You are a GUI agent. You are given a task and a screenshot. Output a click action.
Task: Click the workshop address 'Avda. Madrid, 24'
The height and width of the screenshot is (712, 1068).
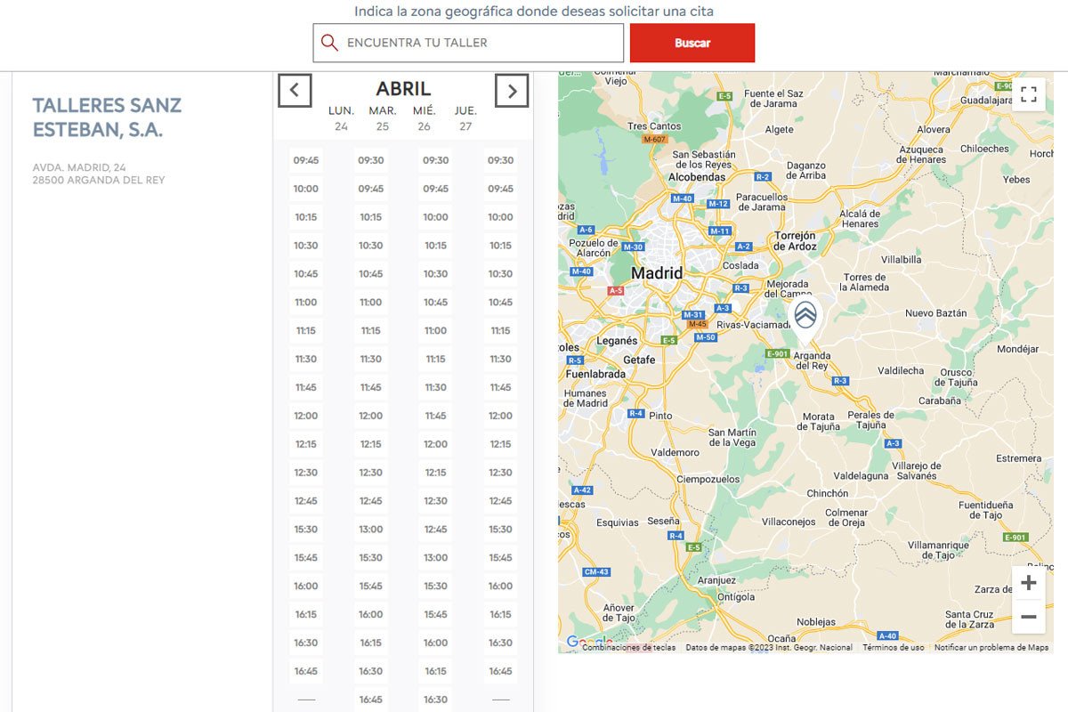(79, 167)
